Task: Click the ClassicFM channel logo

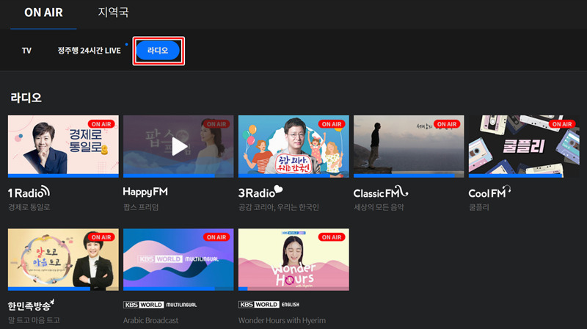Action: pos(381,192)
